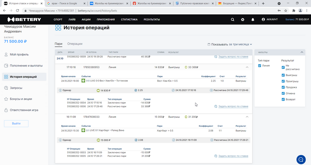Open ЛАЙВ menu item
This screenshot has width=311, height=165.
click(x=72, y=20)
